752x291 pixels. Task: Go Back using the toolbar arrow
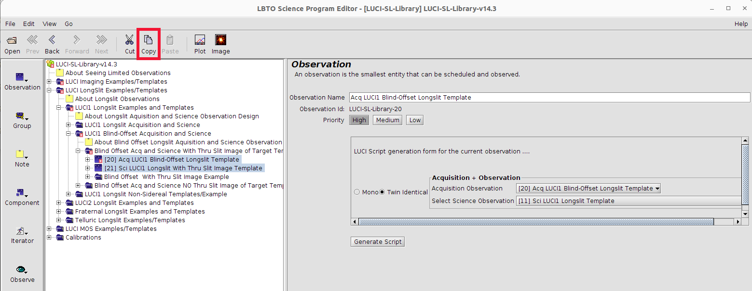pyautogui.click(x=52, y=40)
